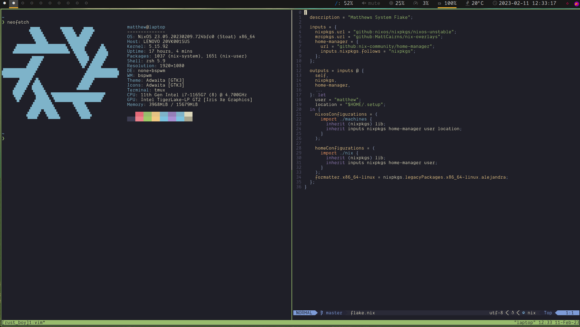The width and height of the screenshot is (580, 327).
Task: Click the tmux window label 1:vim*
Action: (37, 322)
